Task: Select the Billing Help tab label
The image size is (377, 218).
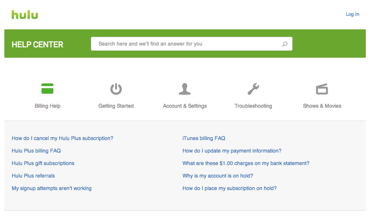Action: coord(47,106)
